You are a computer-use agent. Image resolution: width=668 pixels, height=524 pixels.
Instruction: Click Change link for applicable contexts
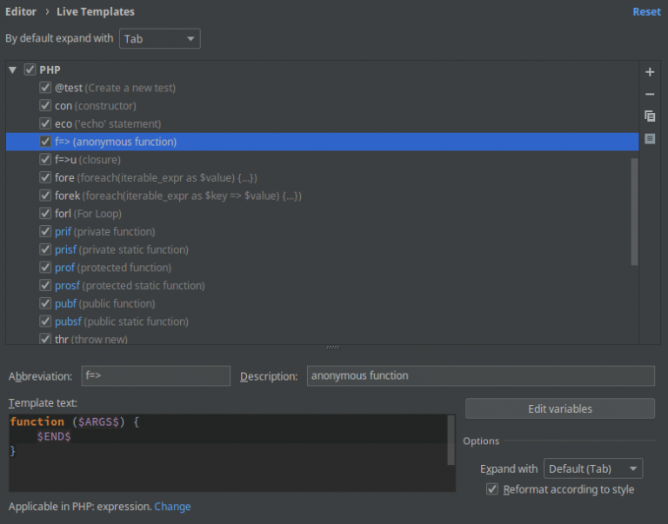[172, 507]
